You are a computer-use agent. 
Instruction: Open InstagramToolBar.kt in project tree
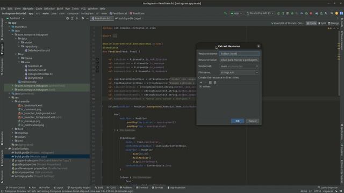point(38,74)
